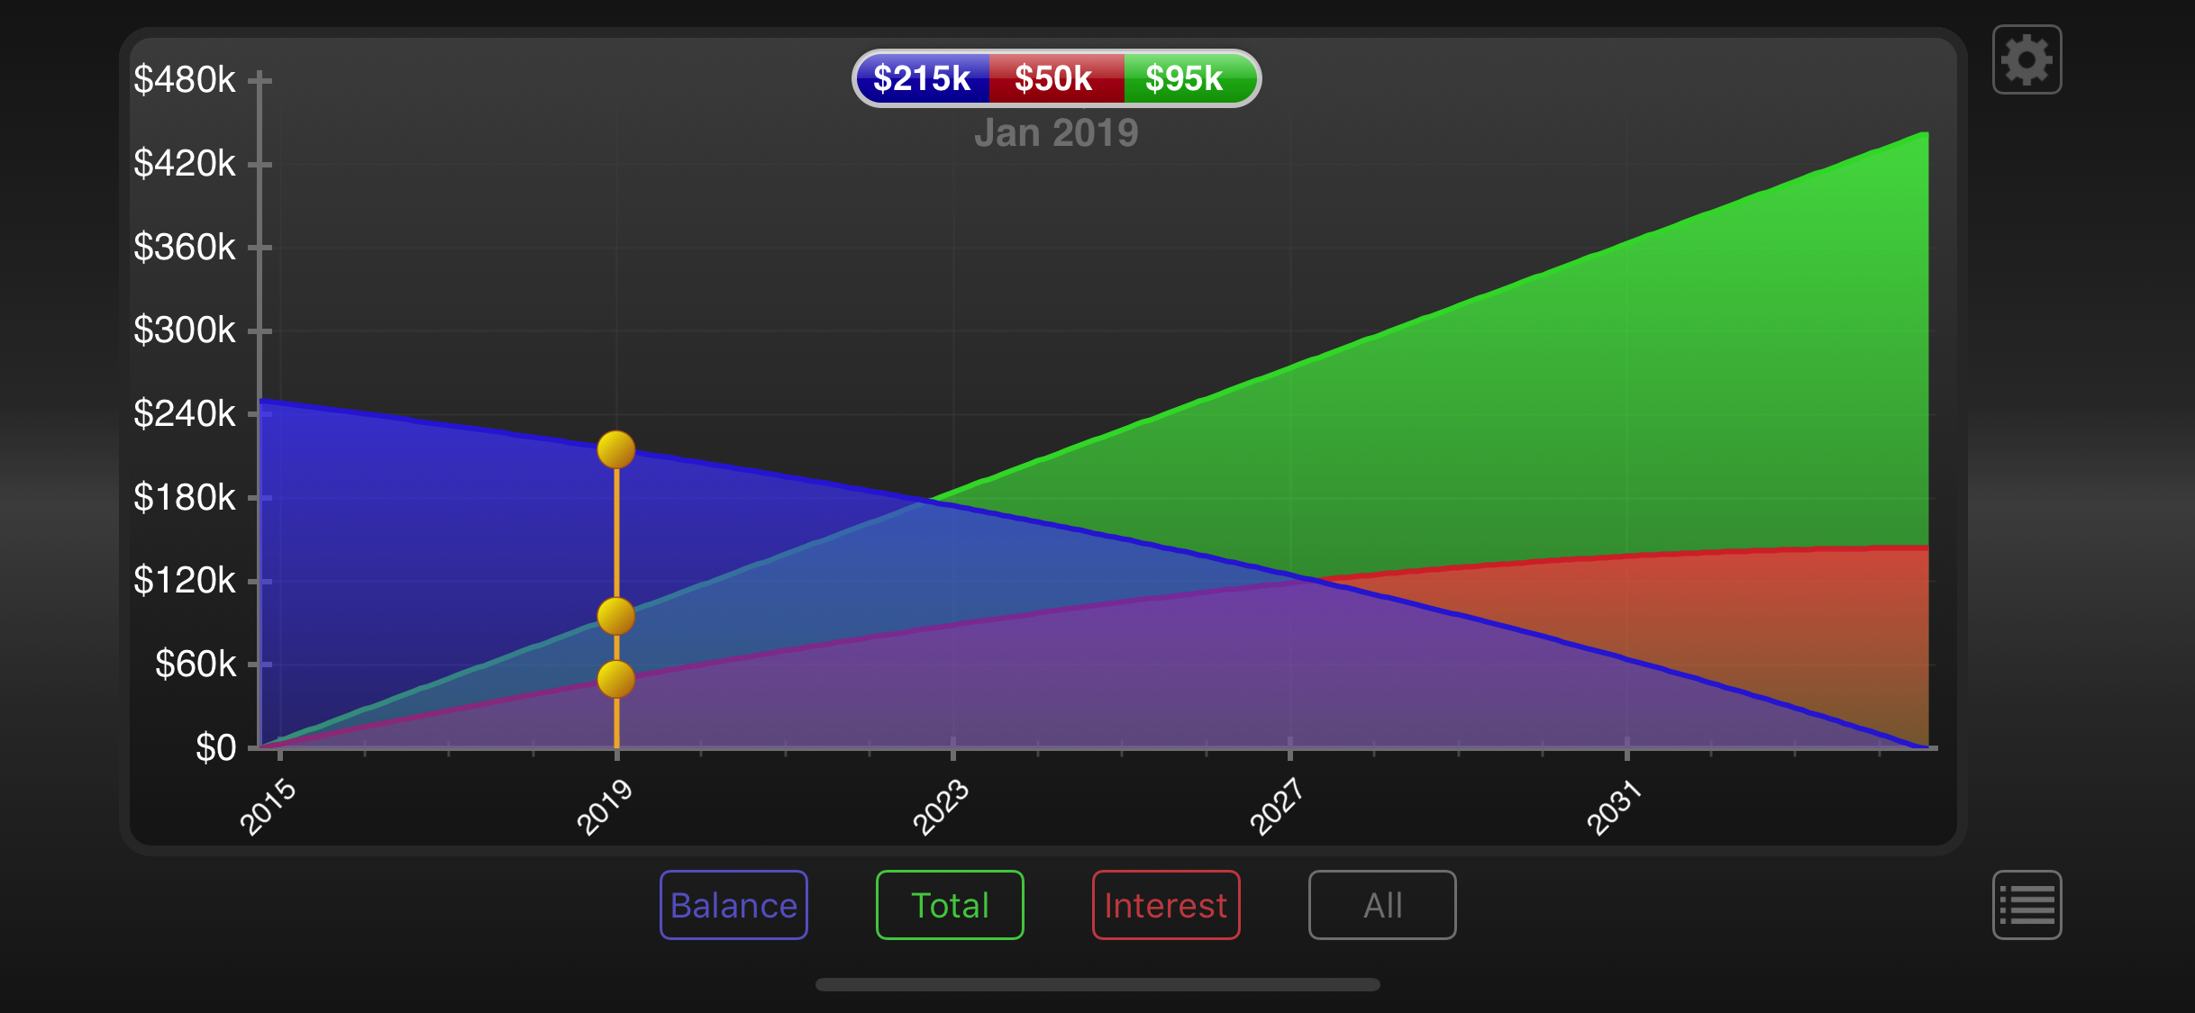Select the balance marker on the blue line
The image size is (2195, 1013).
point(616,449)
